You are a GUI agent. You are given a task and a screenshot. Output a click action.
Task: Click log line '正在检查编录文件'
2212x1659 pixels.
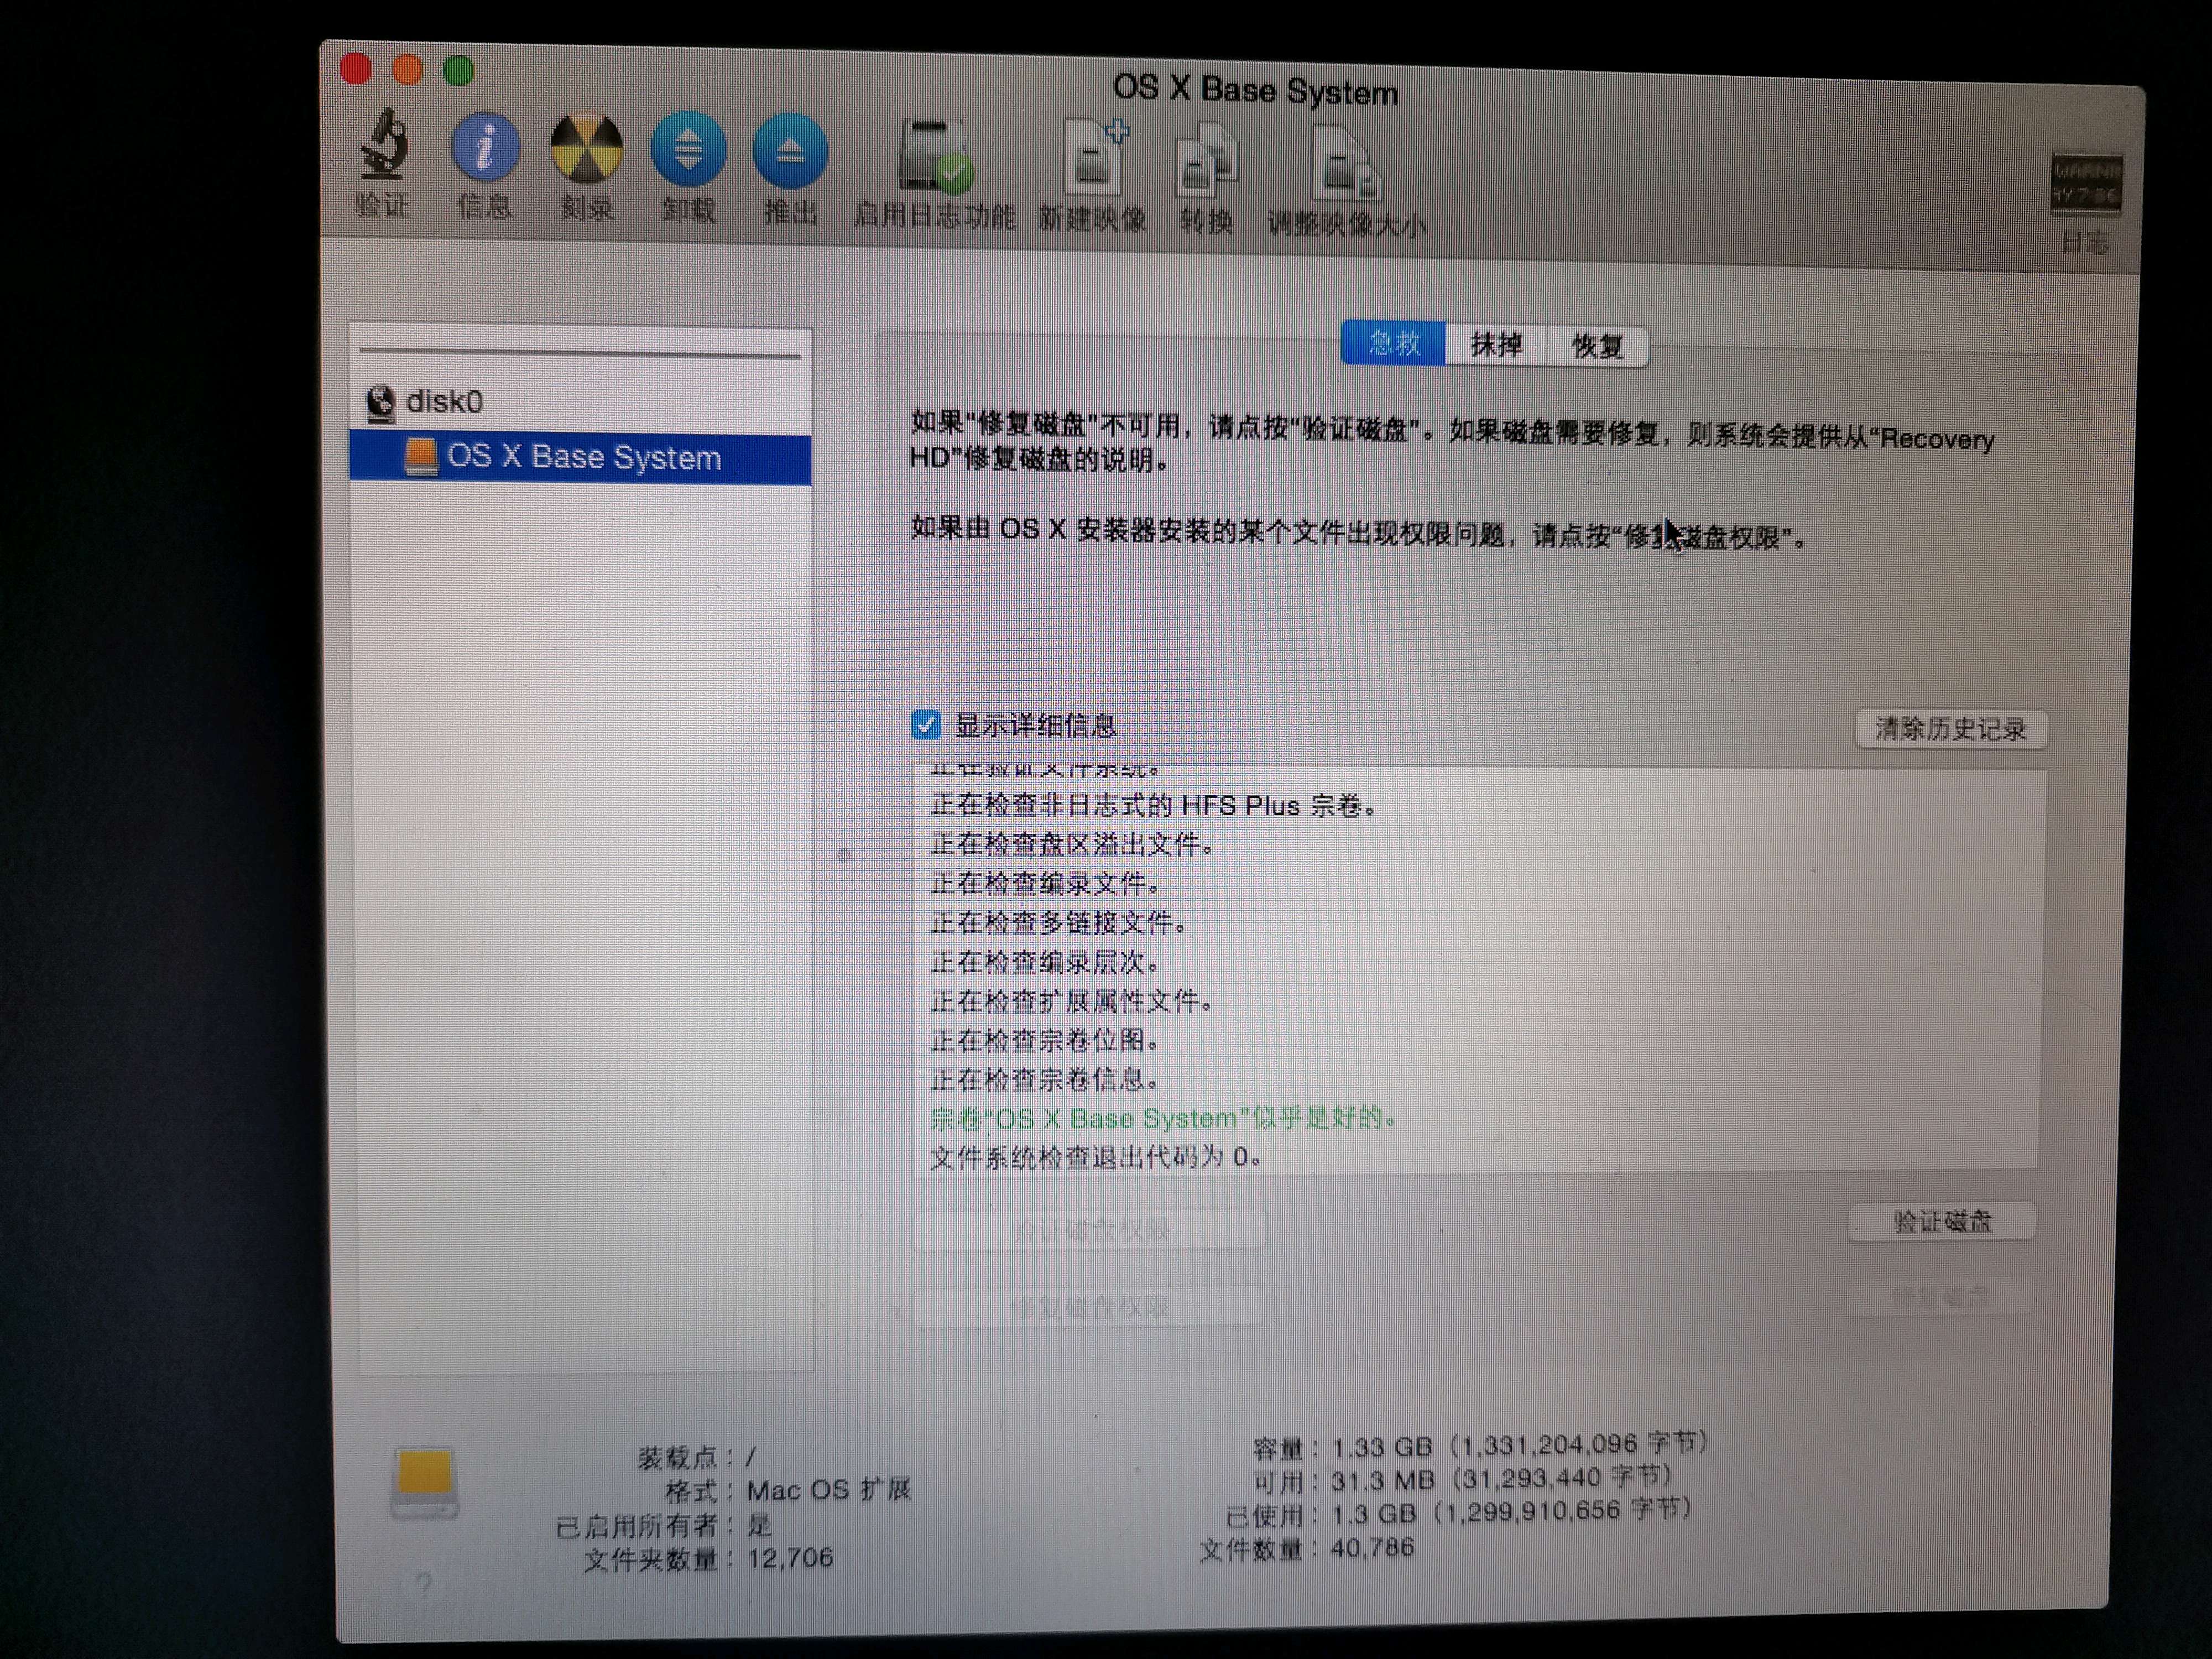(x=1045, y=884)
